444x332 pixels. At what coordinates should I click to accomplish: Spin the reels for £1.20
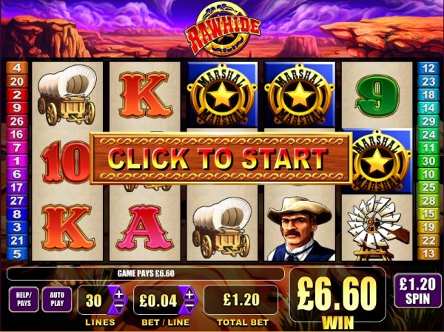pyautogui.click(x=417, y=291)
